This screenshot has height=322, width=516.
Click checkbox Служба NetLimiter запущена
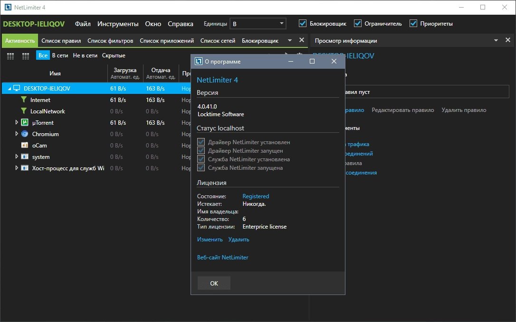pyautogui.click(x=201, y=167)
